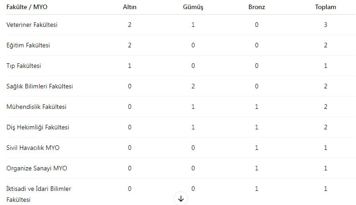
Task: Click the Gümüş column header
Action: pos(193,7)
